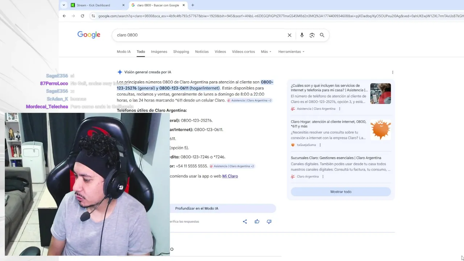
Task: Click the Claro favicon next to Asistencia source
Action: click(x=293, y=109)
